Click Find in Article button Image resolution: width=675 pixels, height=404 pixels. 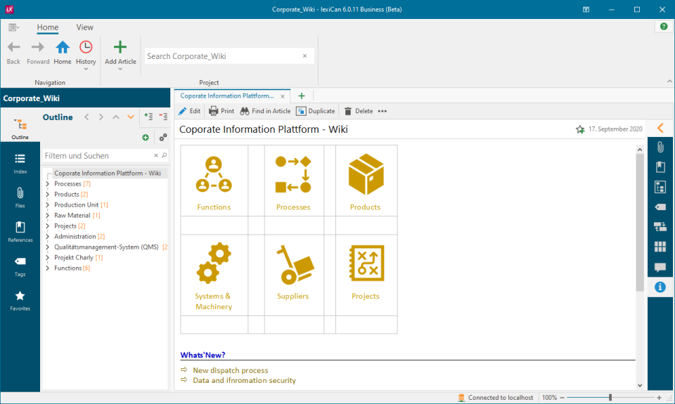tap(265, 111)
